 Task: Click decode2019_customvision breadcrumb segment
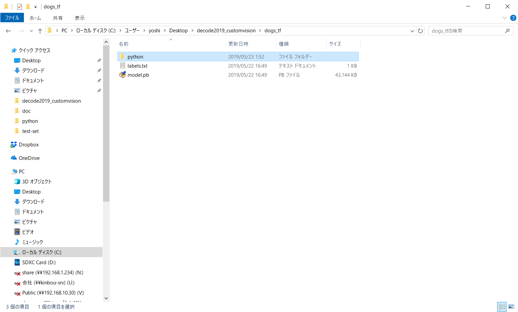pyautogui.click(x=226, y=31)
